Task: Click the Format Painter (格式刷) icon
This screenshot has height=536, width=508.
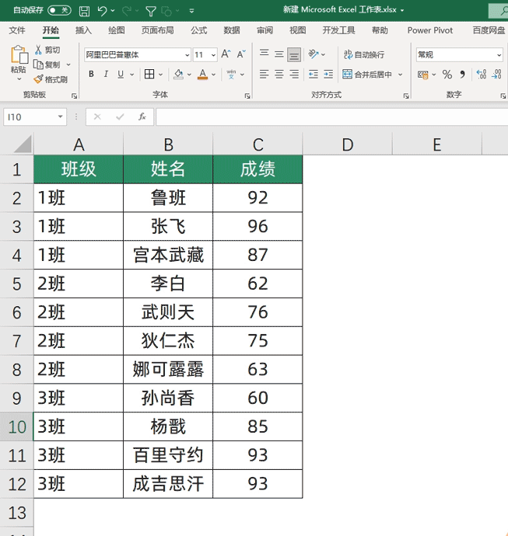Action: (38, 79)
